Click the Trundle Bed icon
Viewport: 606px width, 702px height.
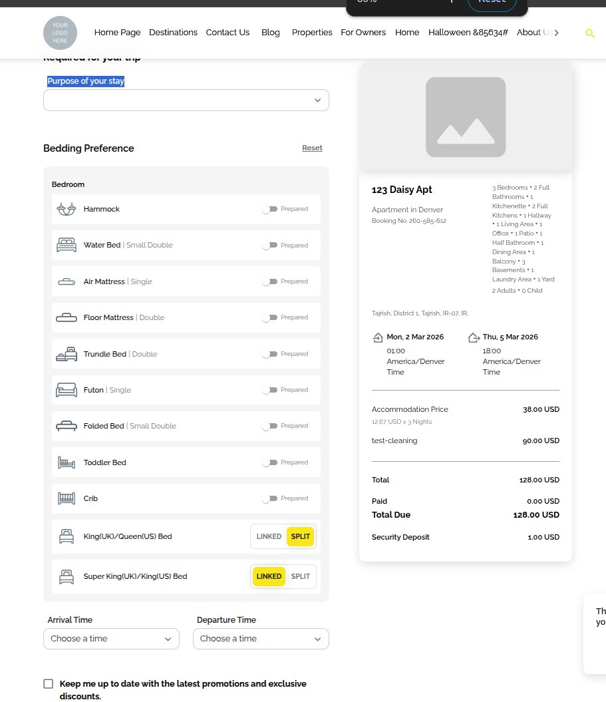point(67,354)
